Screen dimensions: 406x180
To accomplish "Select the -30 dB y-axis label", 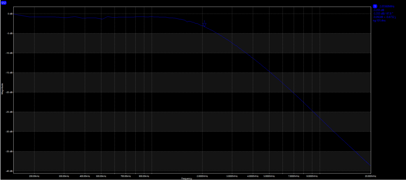I will [9, 132].
